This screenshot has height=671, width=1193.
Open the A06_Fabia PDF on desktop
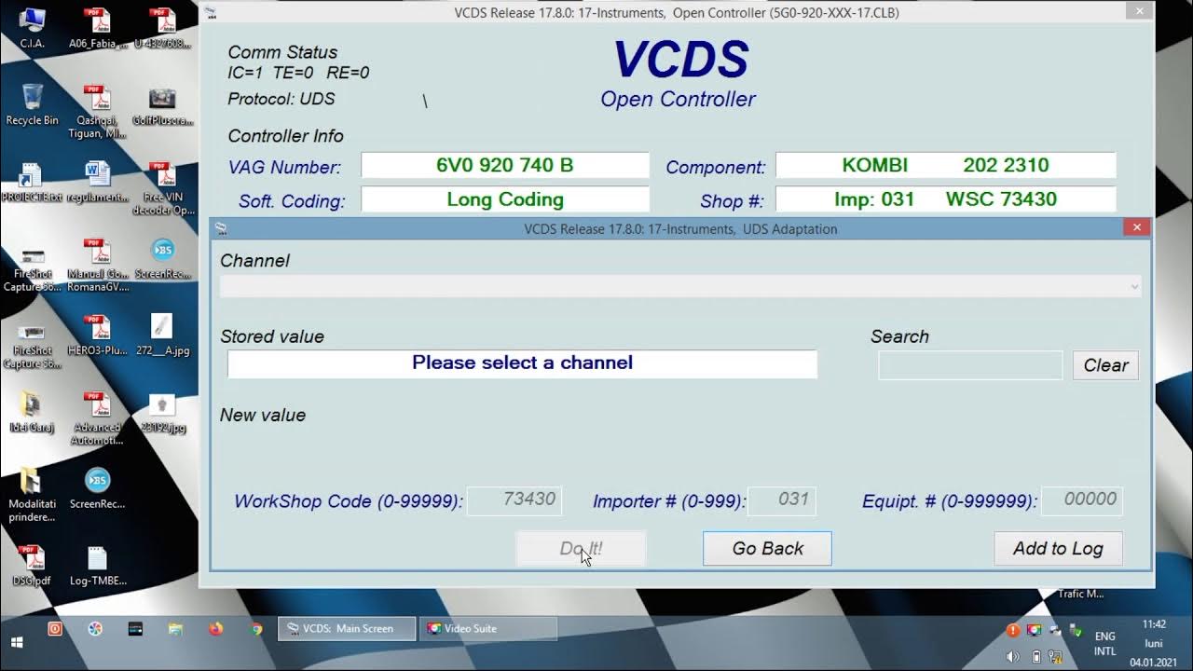pyautogui.click(x=97, y=28)
